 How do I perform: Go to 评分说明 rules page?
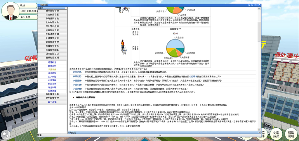(52, 87)
